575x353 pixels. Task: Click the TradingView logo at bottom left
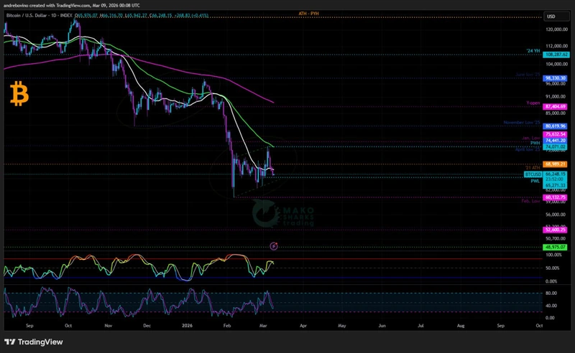point(34,340)
